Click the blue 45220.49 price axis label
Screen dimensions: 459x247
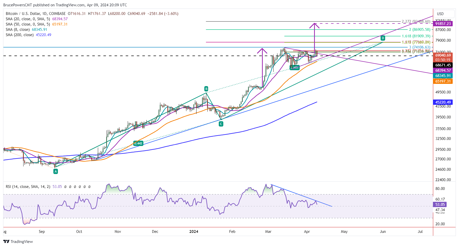[x=443, y=102]
